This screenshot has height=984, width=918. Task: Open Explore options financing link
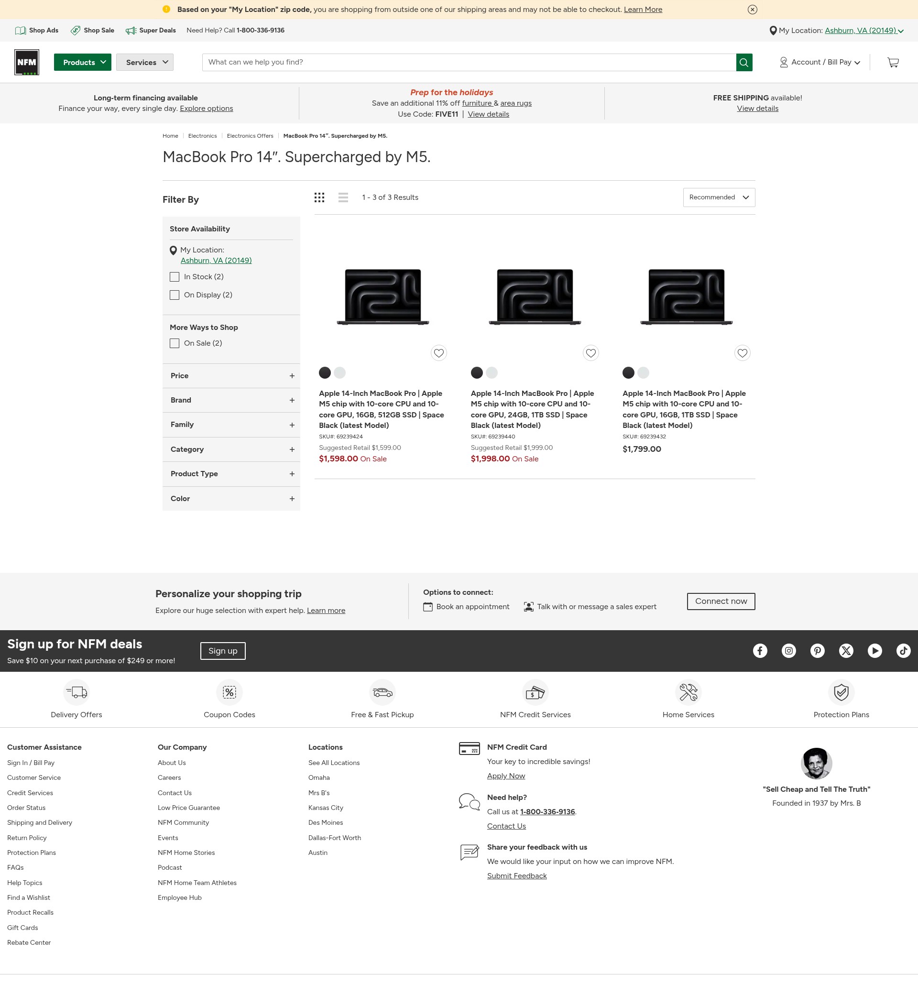point(207,109)
